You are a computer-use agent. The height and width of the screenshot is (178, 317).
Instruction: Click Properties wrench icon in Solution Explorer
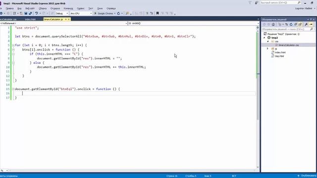(306, 24)
